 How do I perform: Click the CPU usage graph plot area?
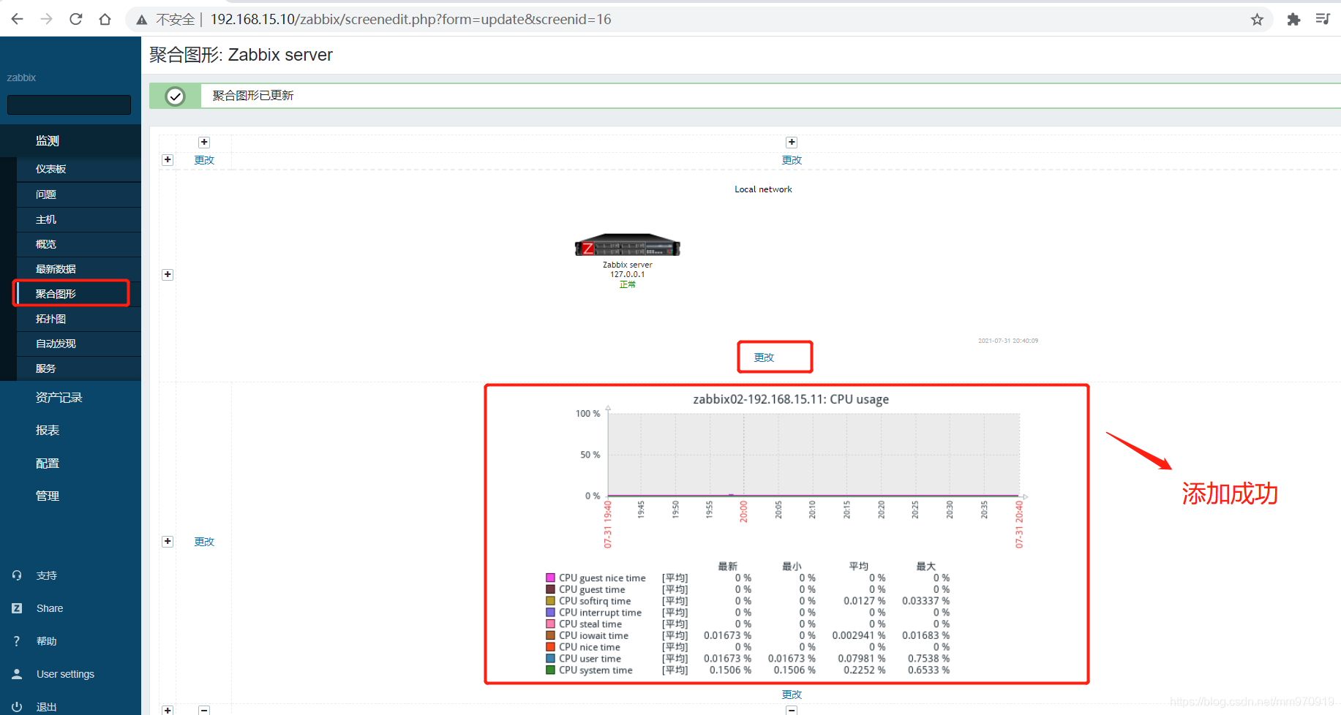814,455
